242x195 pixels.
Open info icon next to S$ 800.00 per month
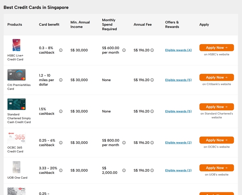(x=124, y=143)
